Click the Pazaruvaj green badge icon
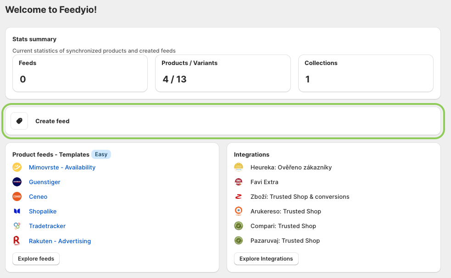This screenshot has width=451, height=278. coord(239,240)
